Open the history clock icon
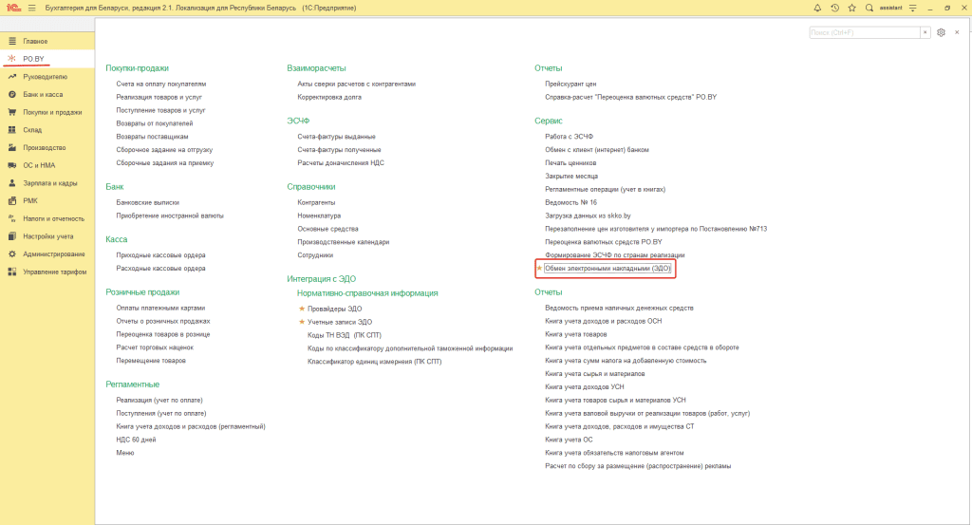 click(x=835, y=8)
